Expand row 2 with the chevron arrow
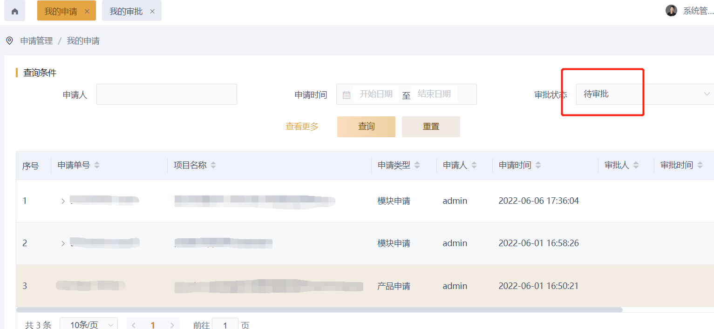 63,243
